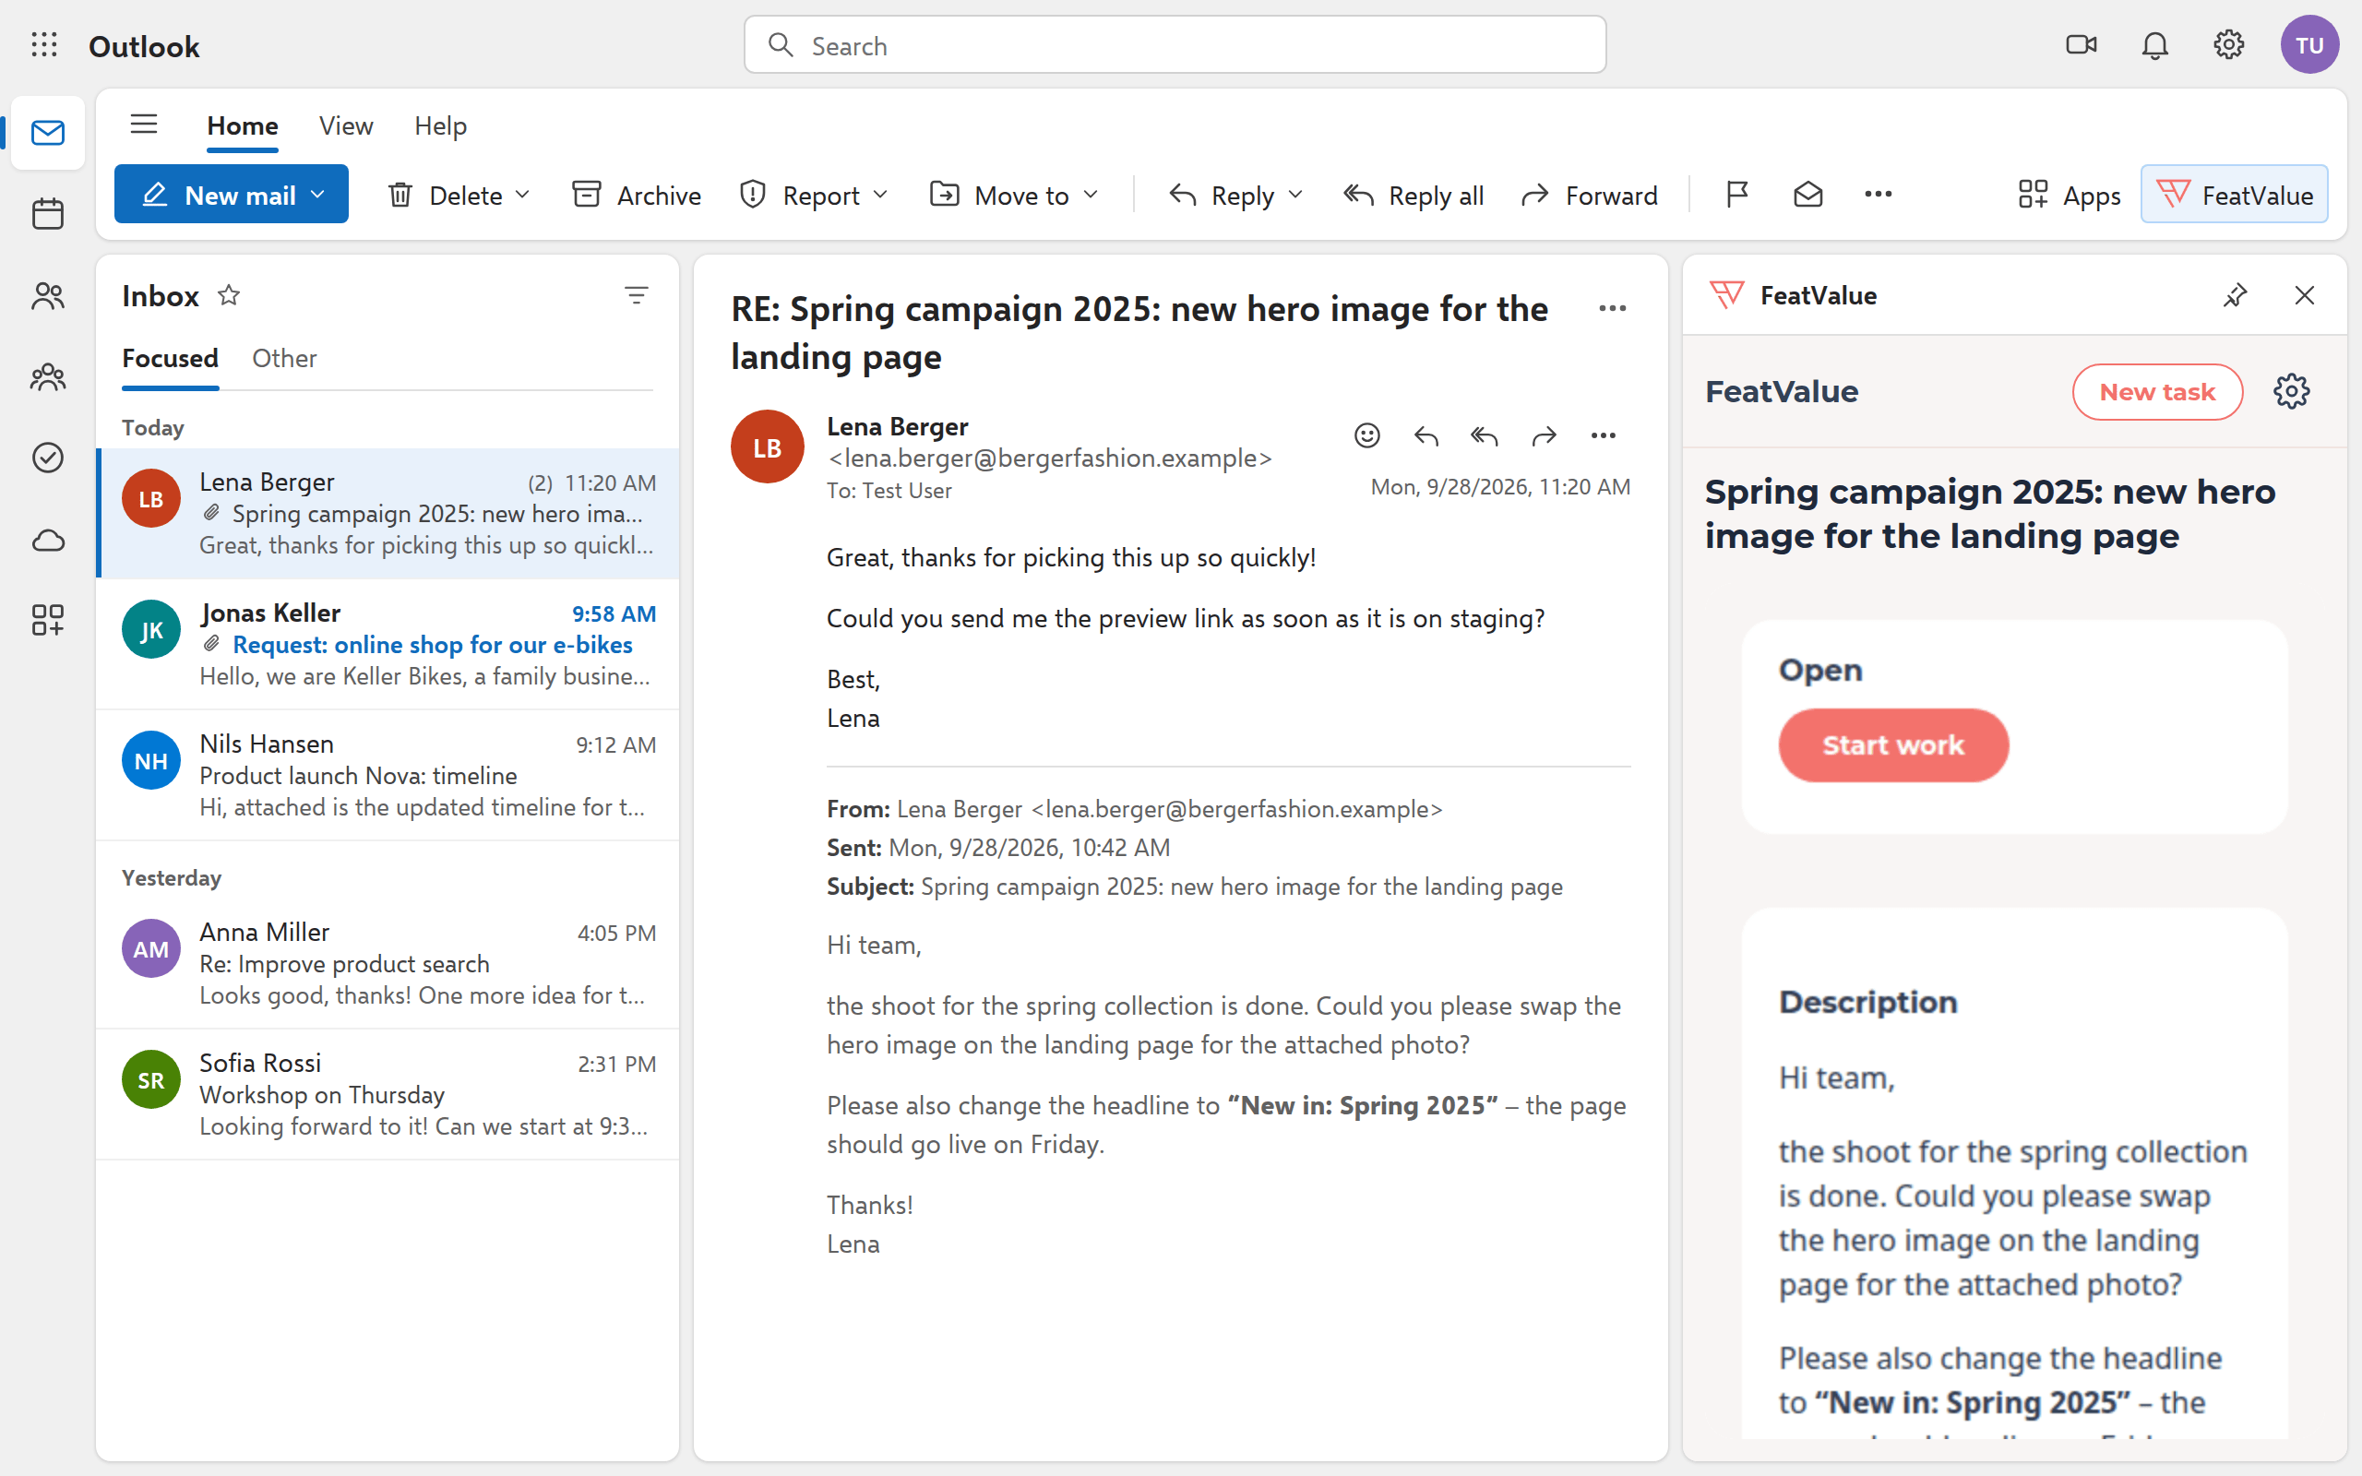Open the TU account avatar
The height and width of the screenshot is (1476, 2362).
pos(2308,45)
